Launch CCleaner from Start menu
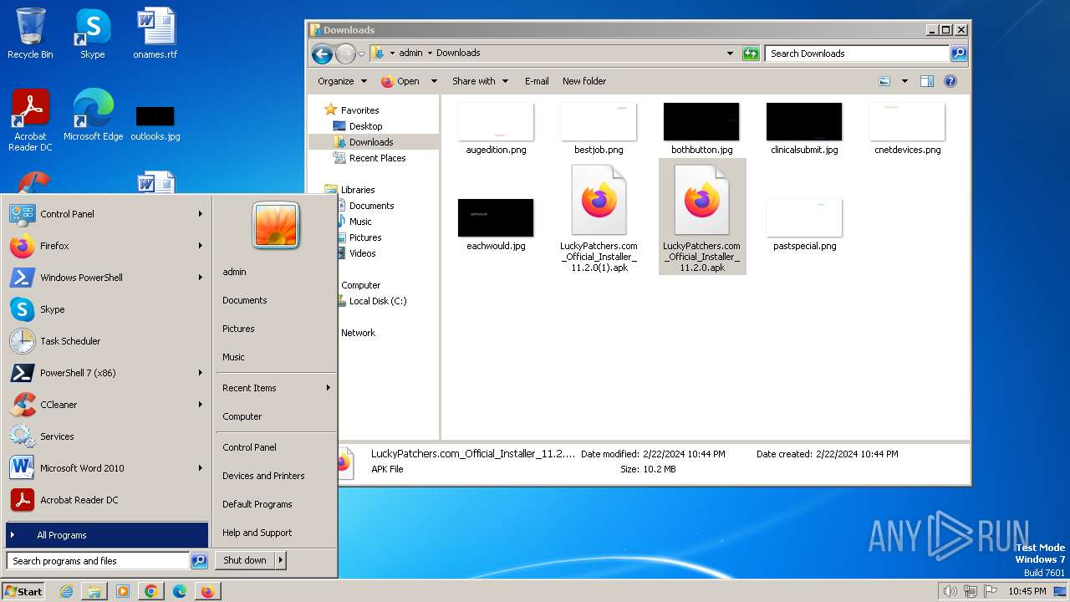The height and width of the screenshot is (602, 1070). (107, 405)
